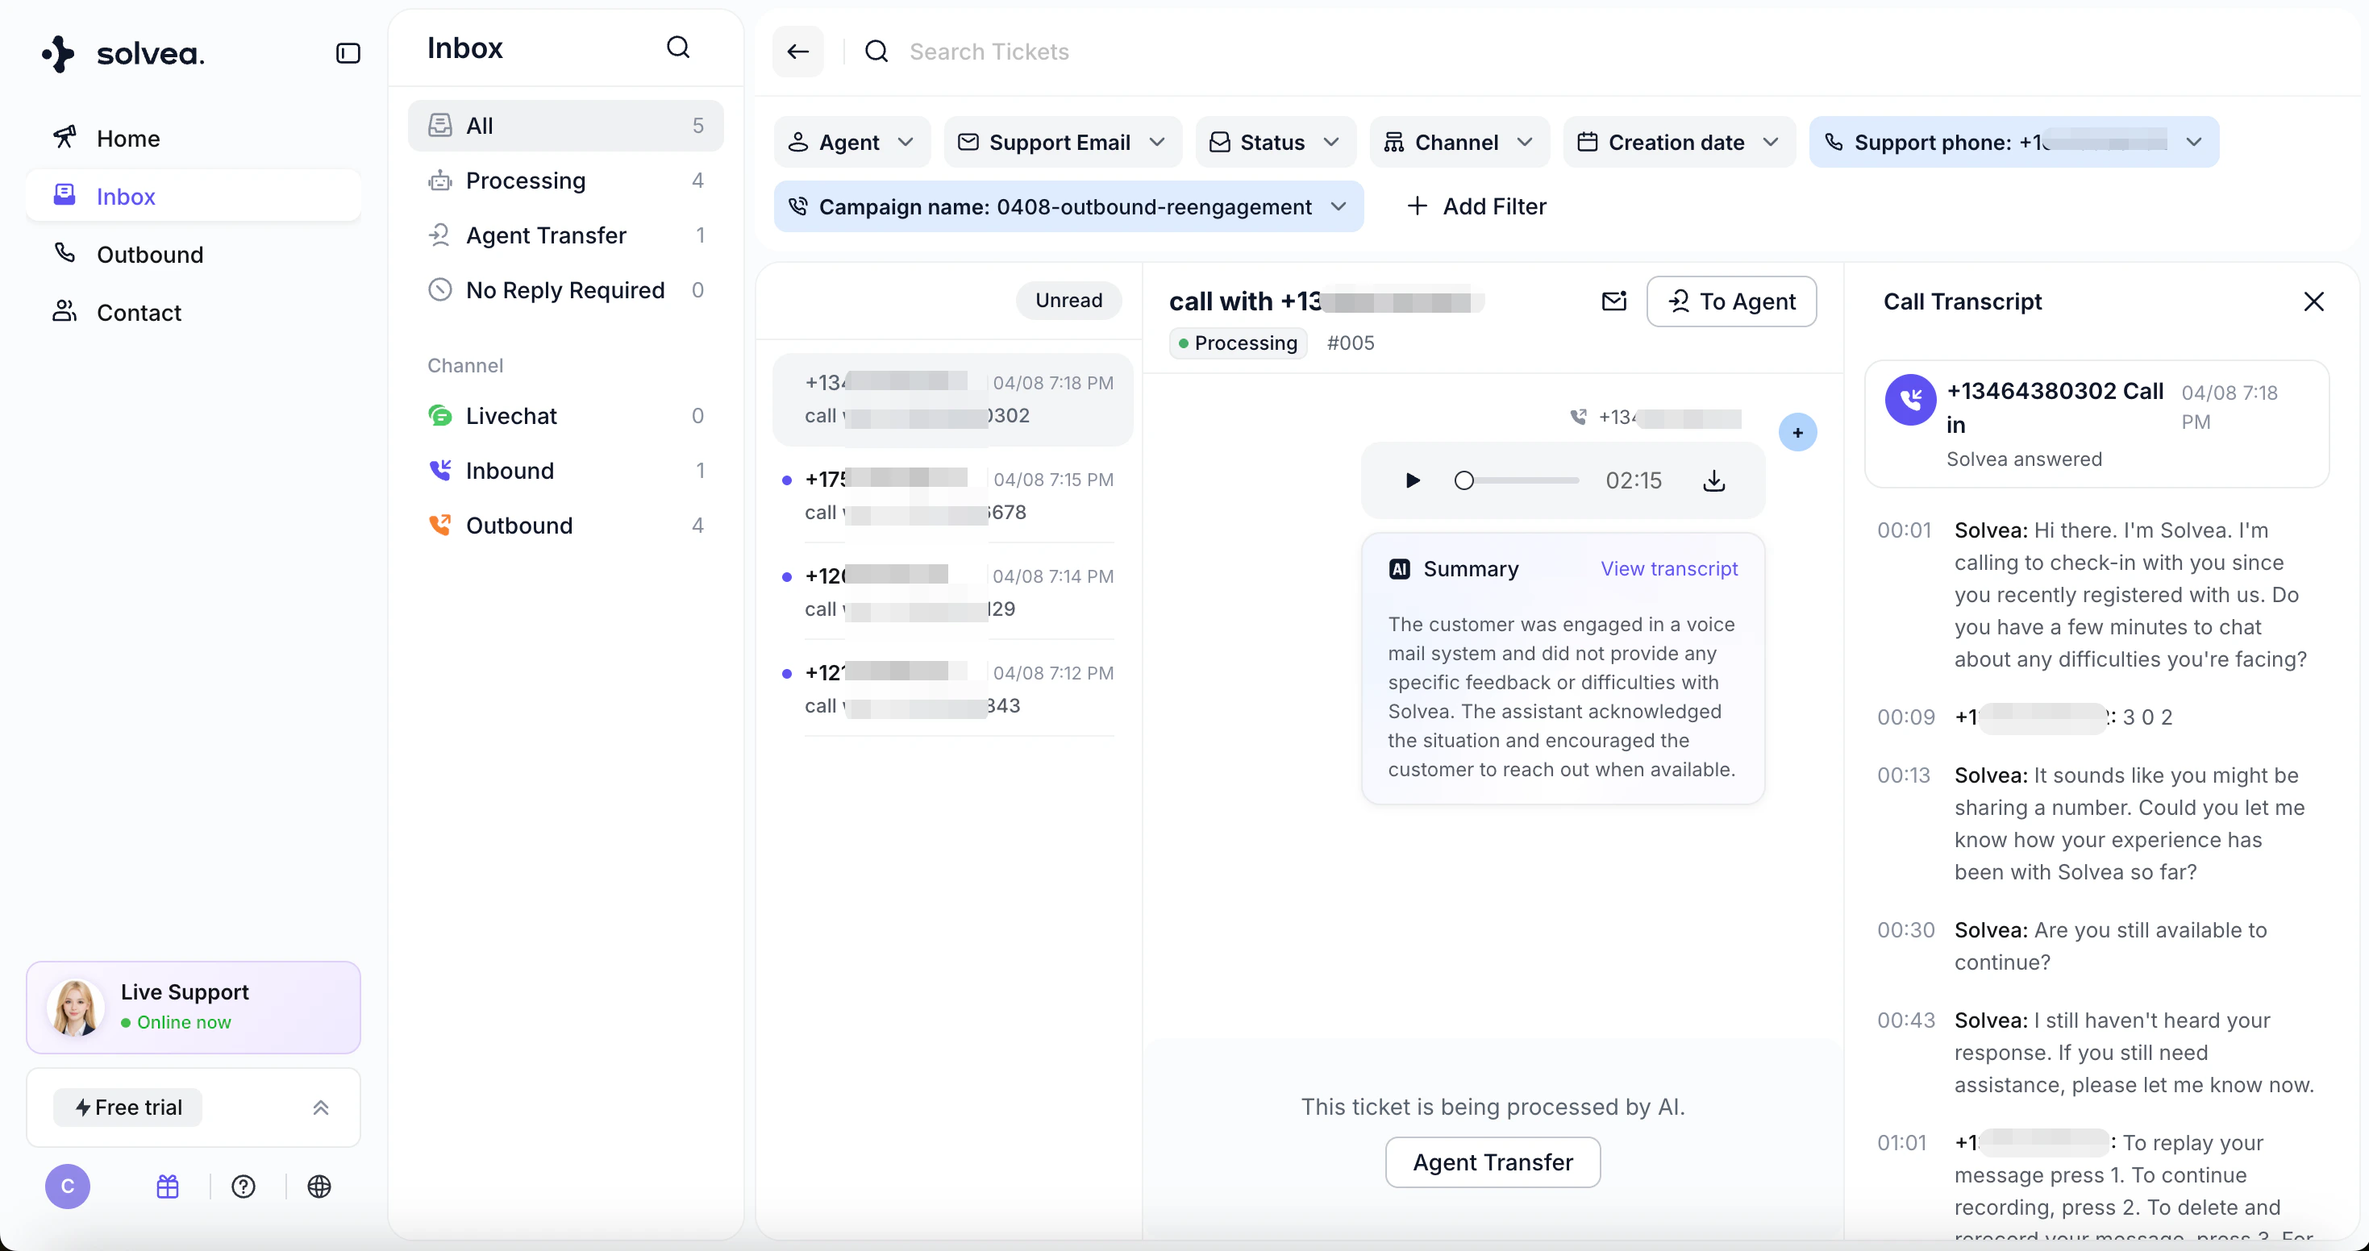Expand the Channel filter dropdown
2369x1251 pixels.
click(x=1459, y=143)
